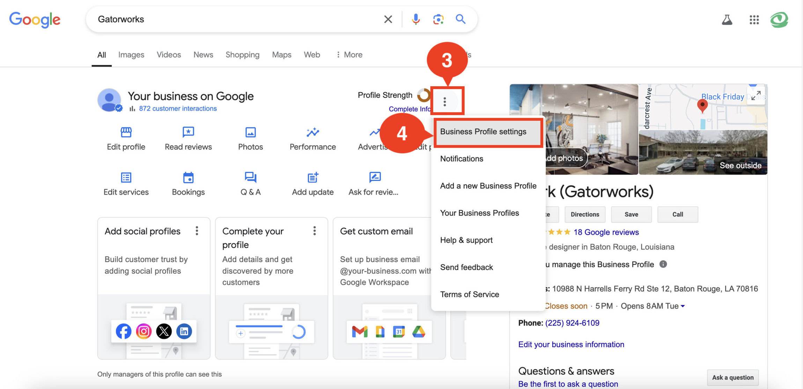Click Ask a question button
Screen dimensions: 803x389
733,377
